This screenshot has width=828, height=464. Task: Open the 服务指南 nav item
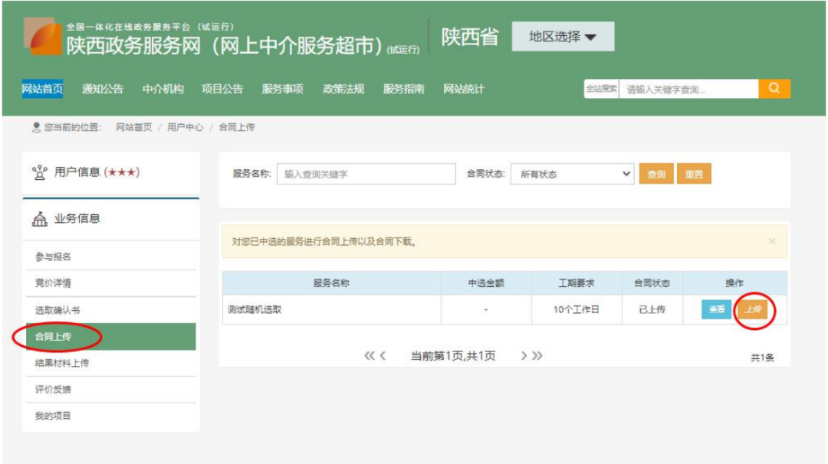(x=403, y=89)
